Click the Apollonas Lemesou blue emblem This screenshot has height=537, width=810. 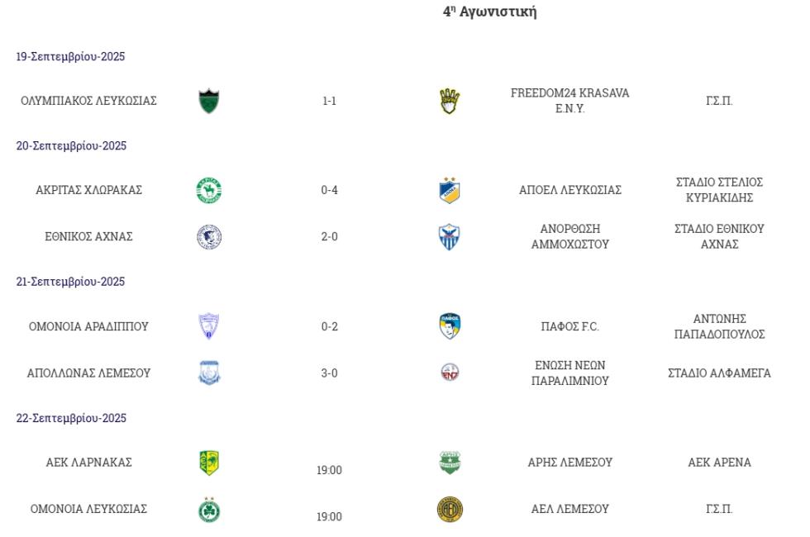click(x=208, y=373)
